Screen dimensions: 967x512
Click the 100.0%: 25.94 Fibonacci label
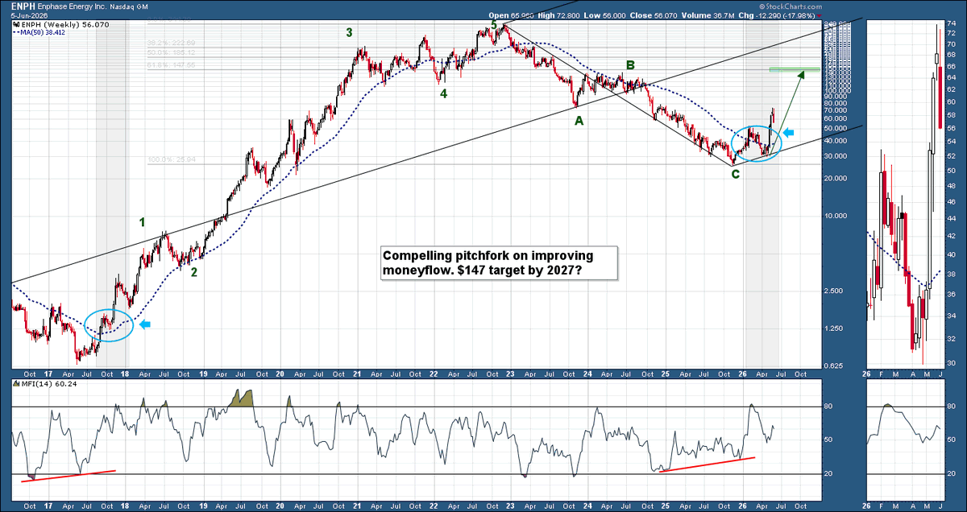172,159
